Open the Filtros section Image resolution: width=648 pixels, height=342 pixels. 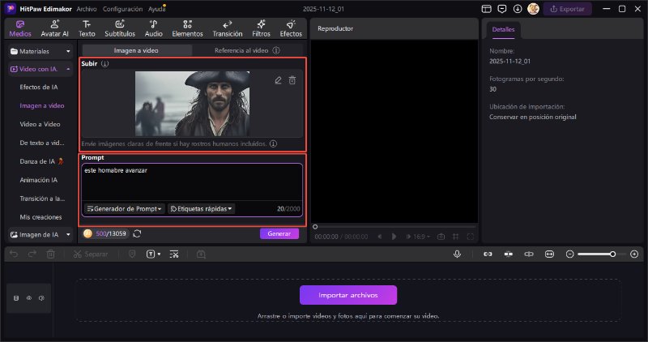261,28
